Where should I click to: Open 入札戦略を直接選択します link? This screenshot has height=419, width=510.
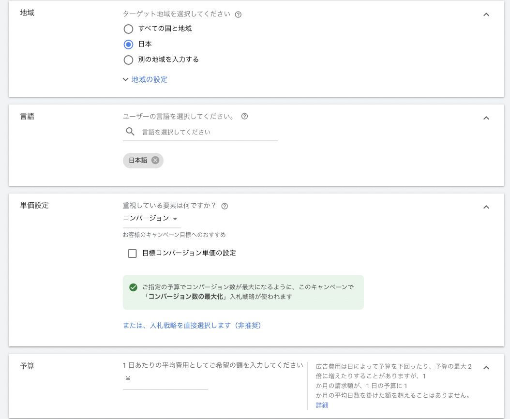coord(192,326)
